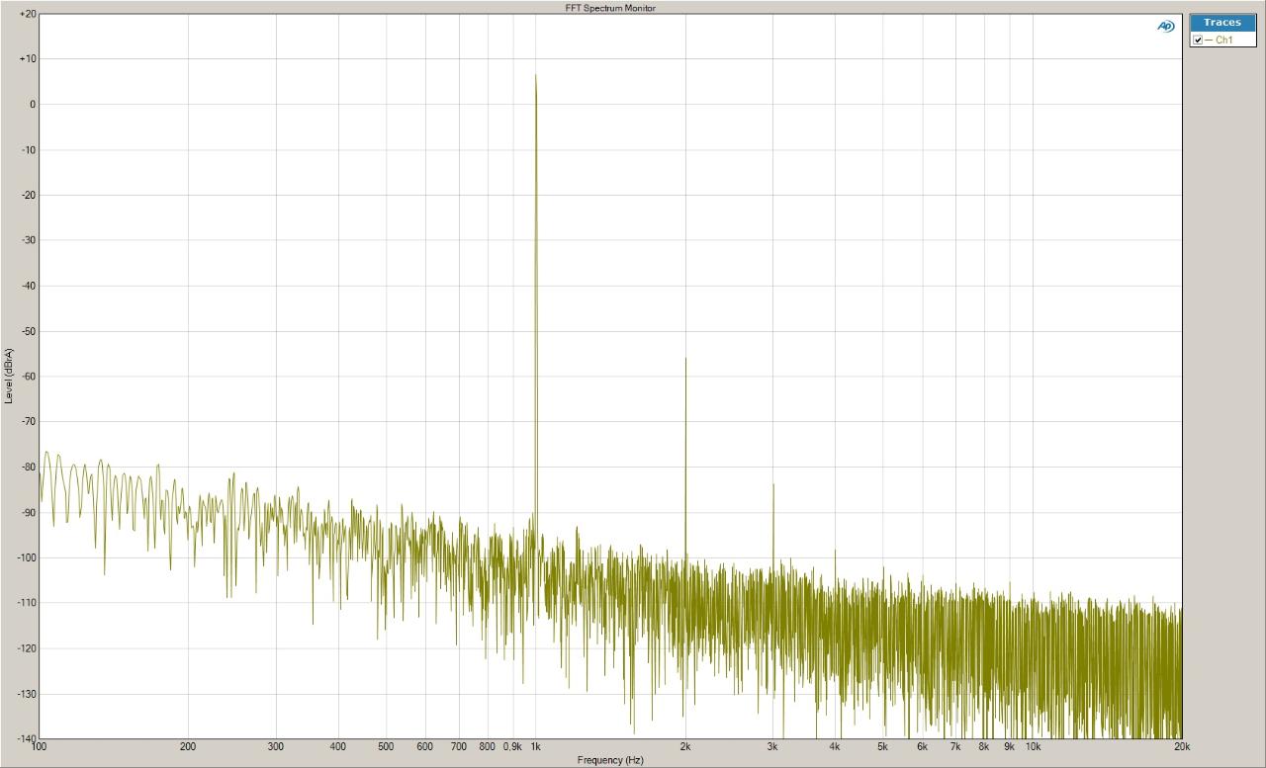Viewport: 1266px width, 768px height.
Task: Click the 200 tick on frequency axis
Action: coord(188,747)
